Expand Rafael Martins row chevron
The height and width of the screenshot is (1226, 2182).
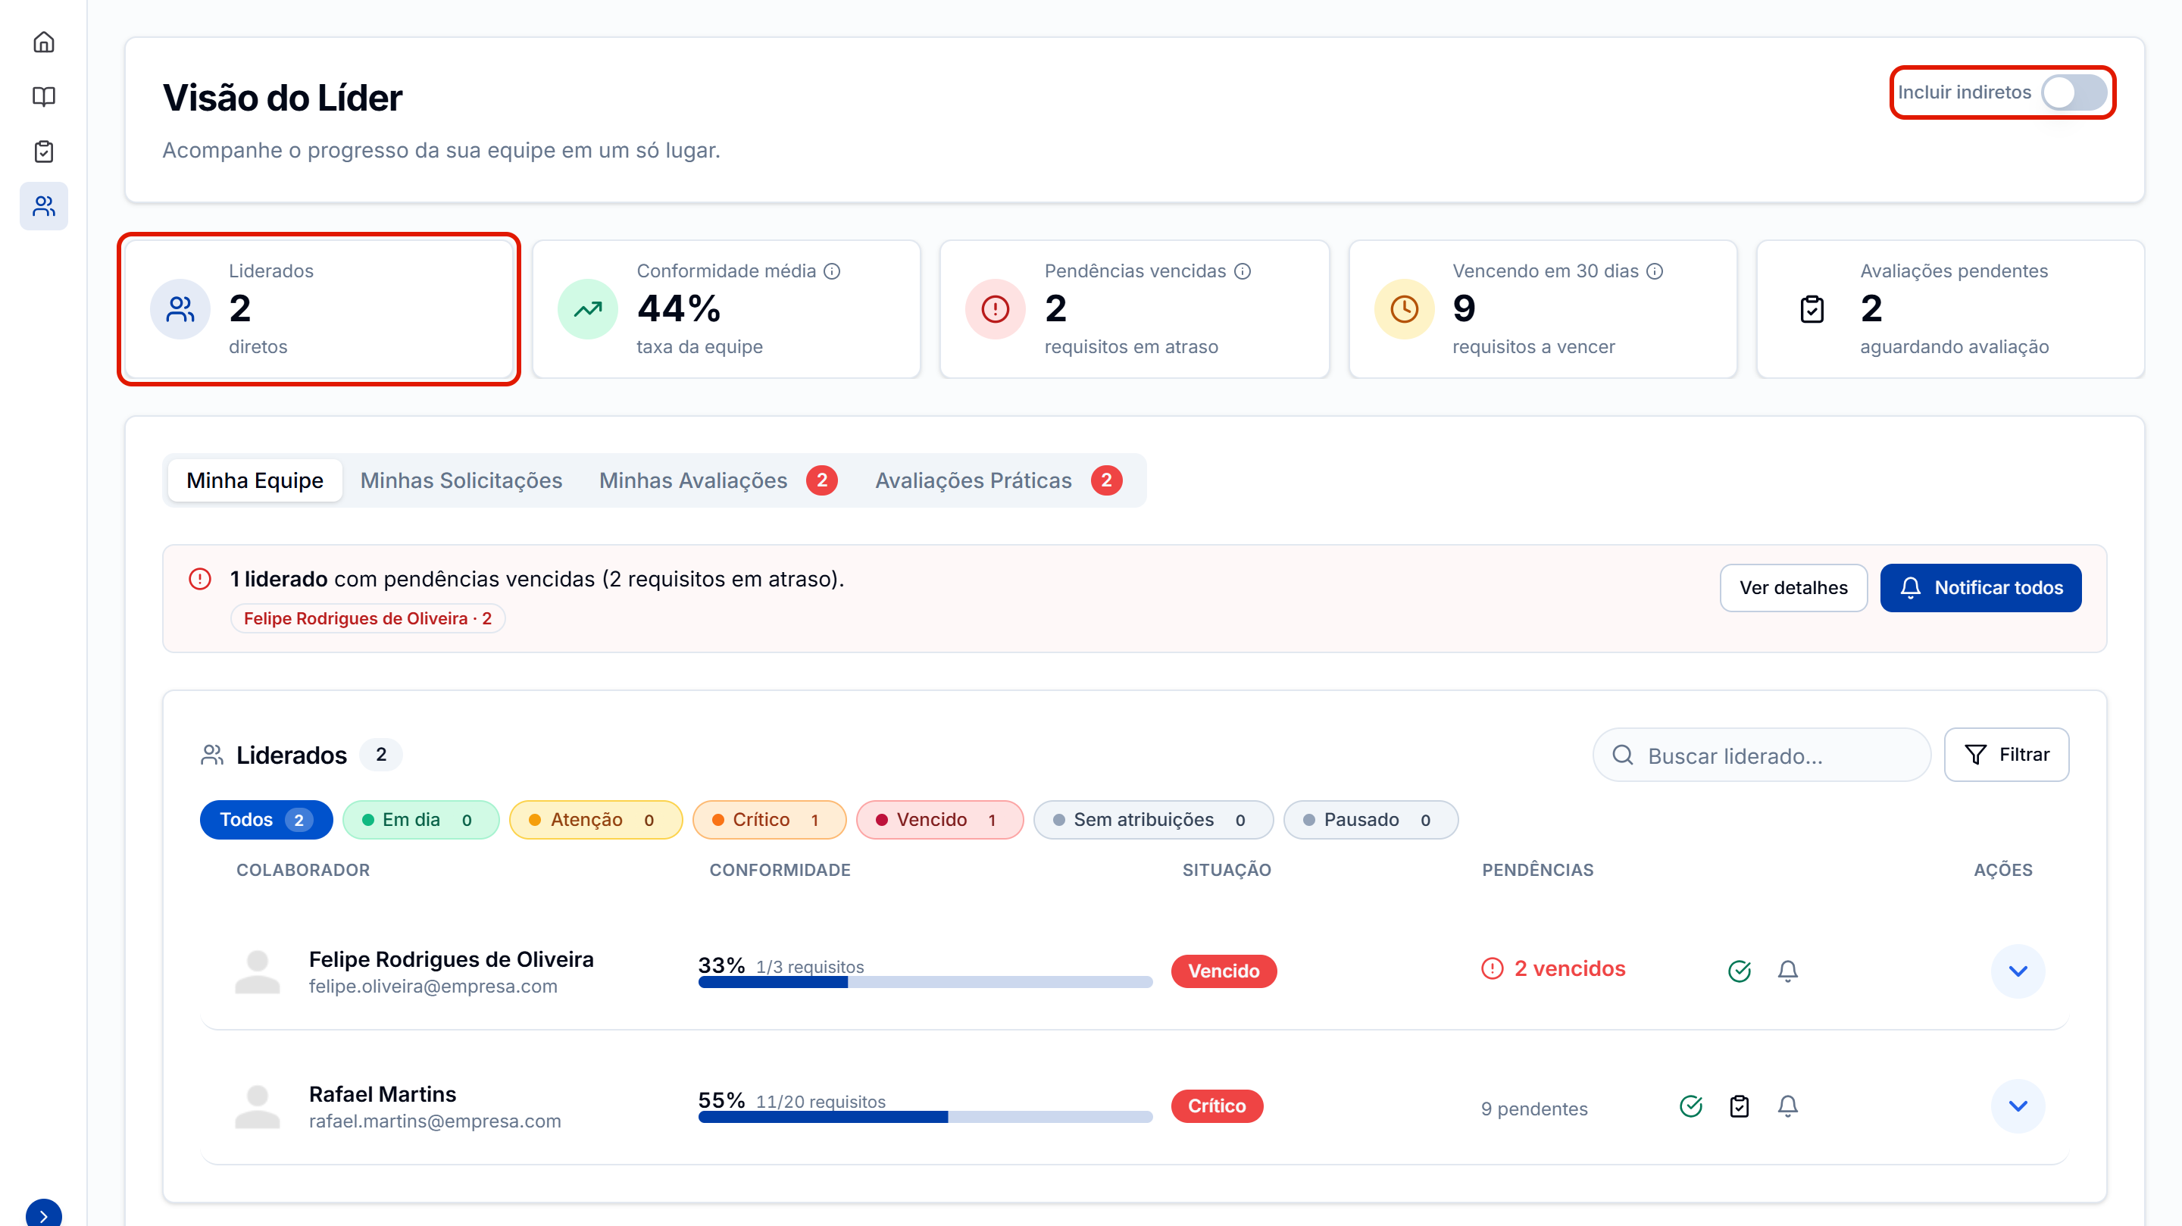pos(2018,1106)
